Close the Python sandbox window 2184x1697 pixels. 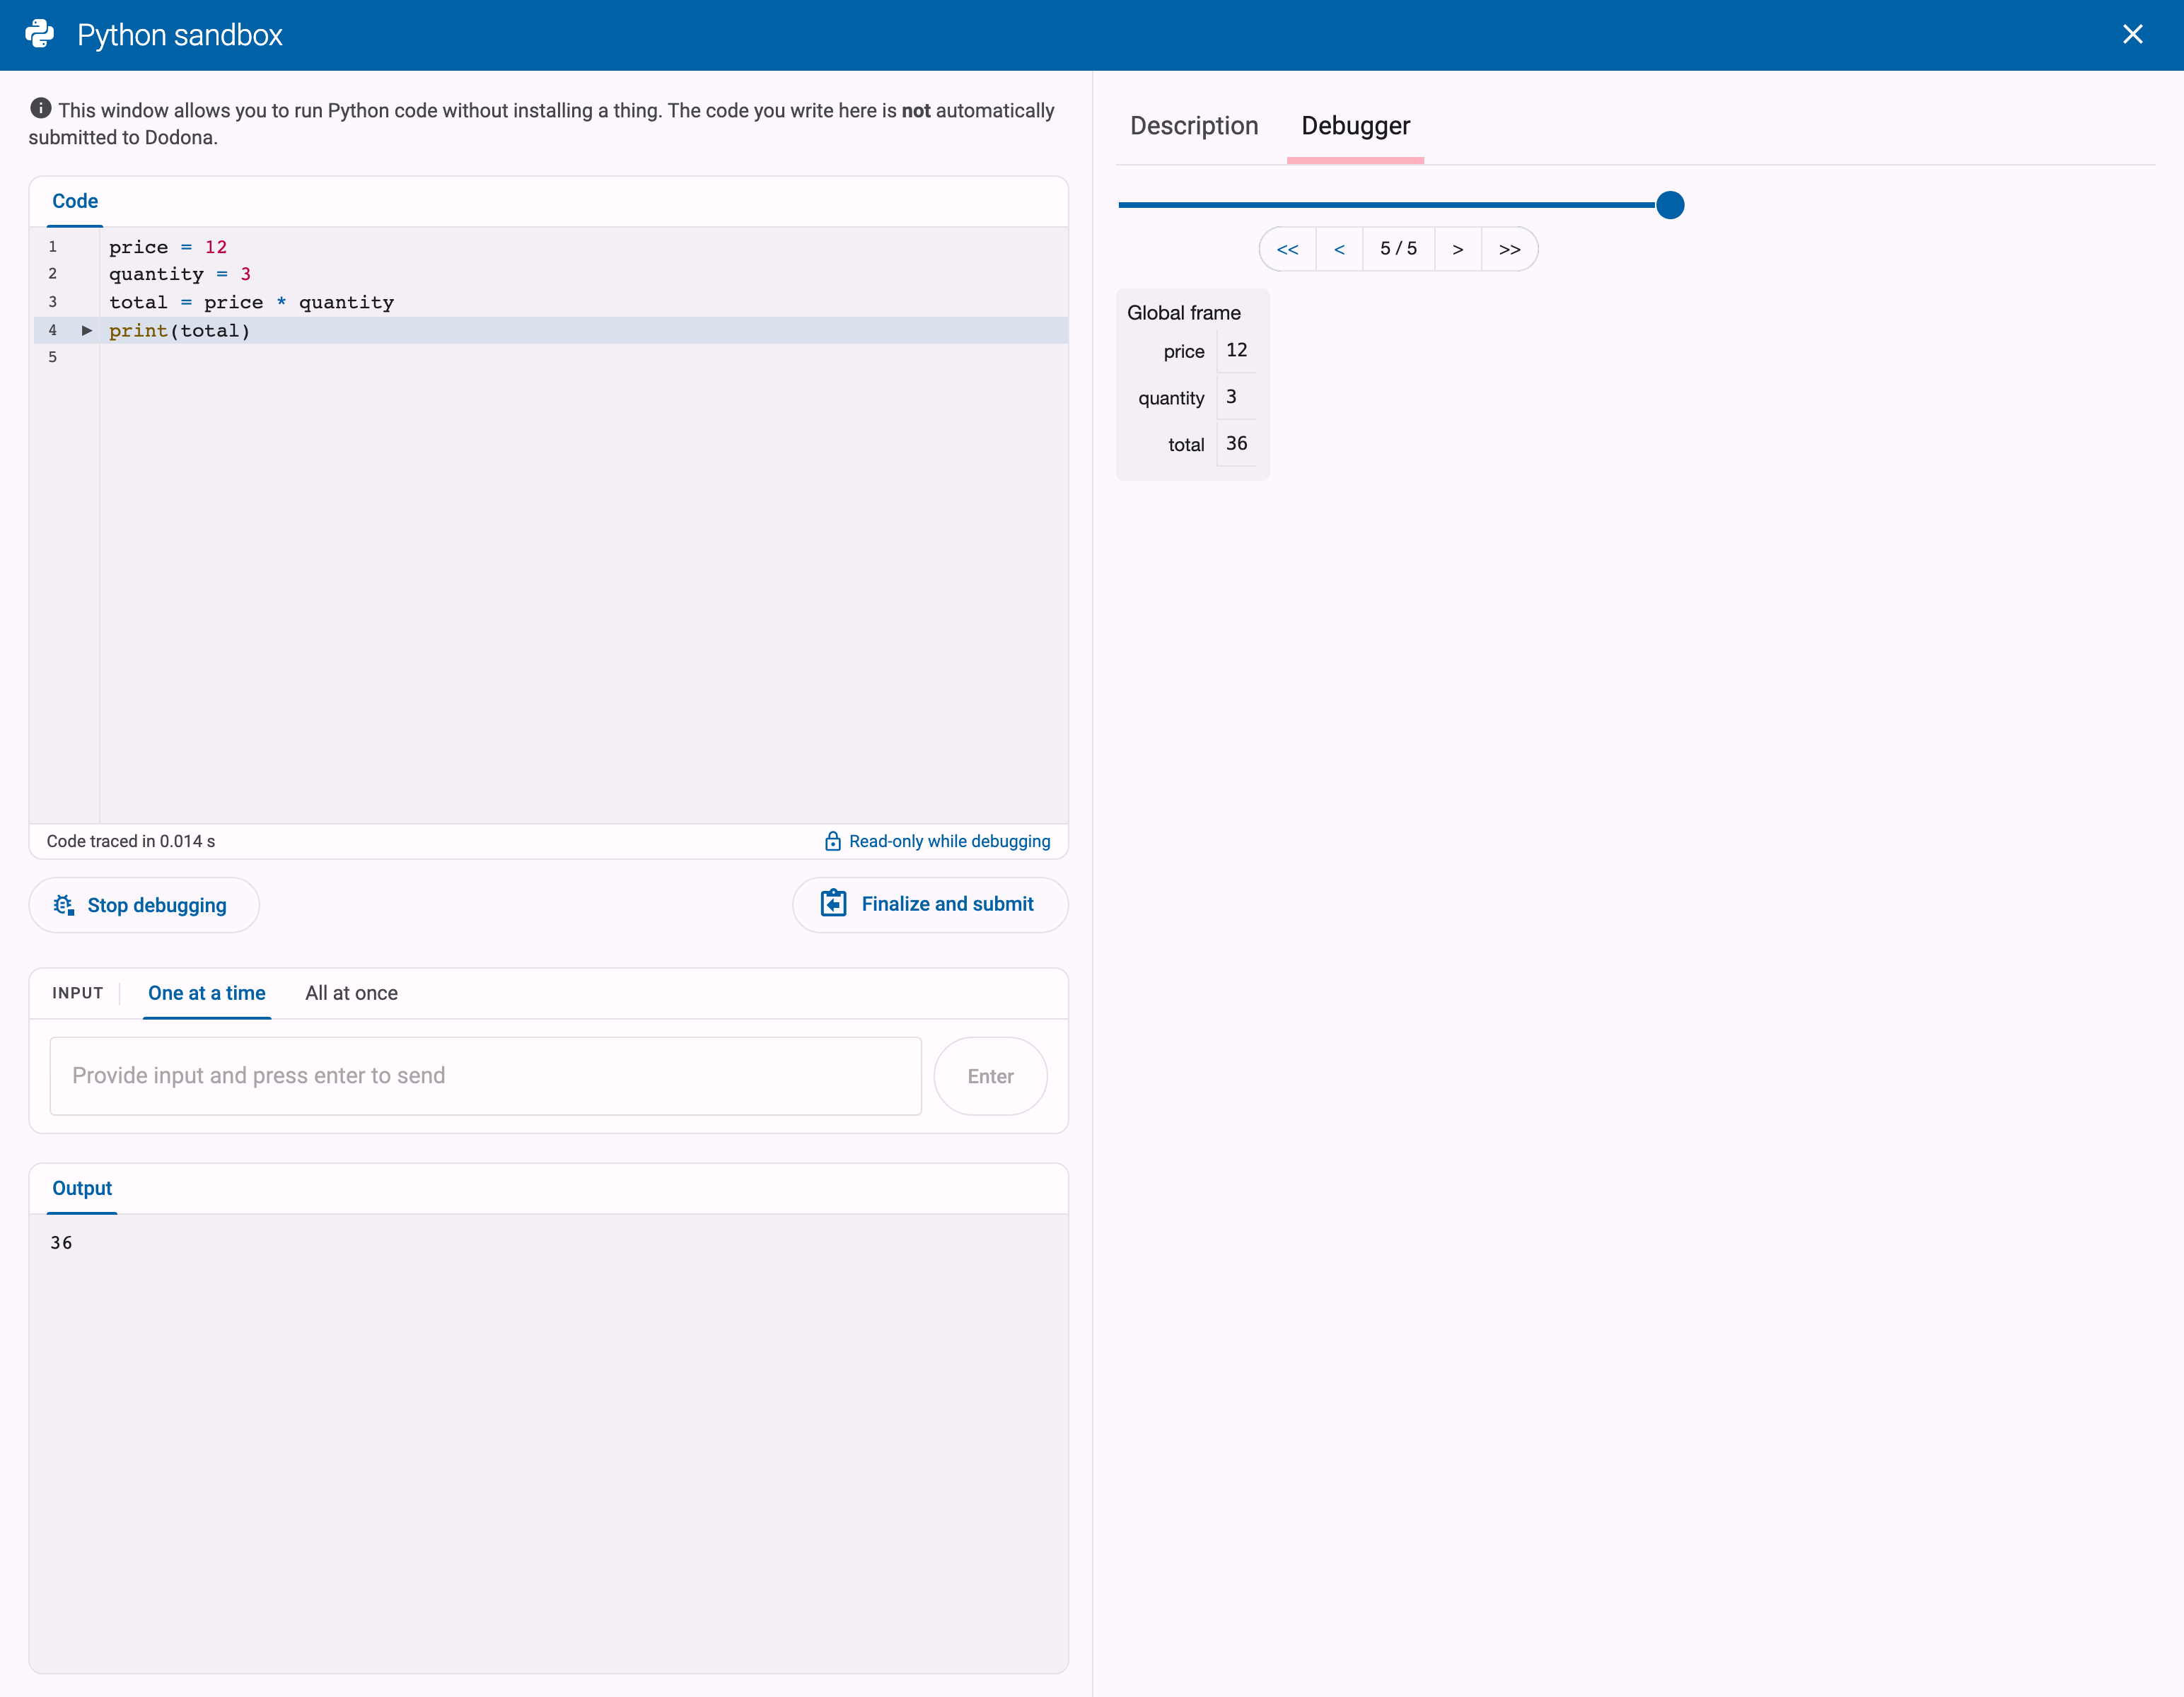(x=2132, y=35)
